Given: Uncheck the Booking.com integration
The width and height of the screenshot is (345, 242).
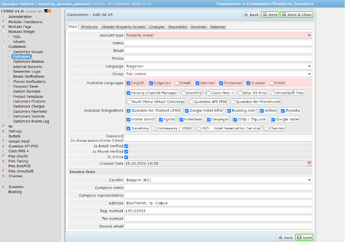Looking at the screenshot, I should point(229,110).
